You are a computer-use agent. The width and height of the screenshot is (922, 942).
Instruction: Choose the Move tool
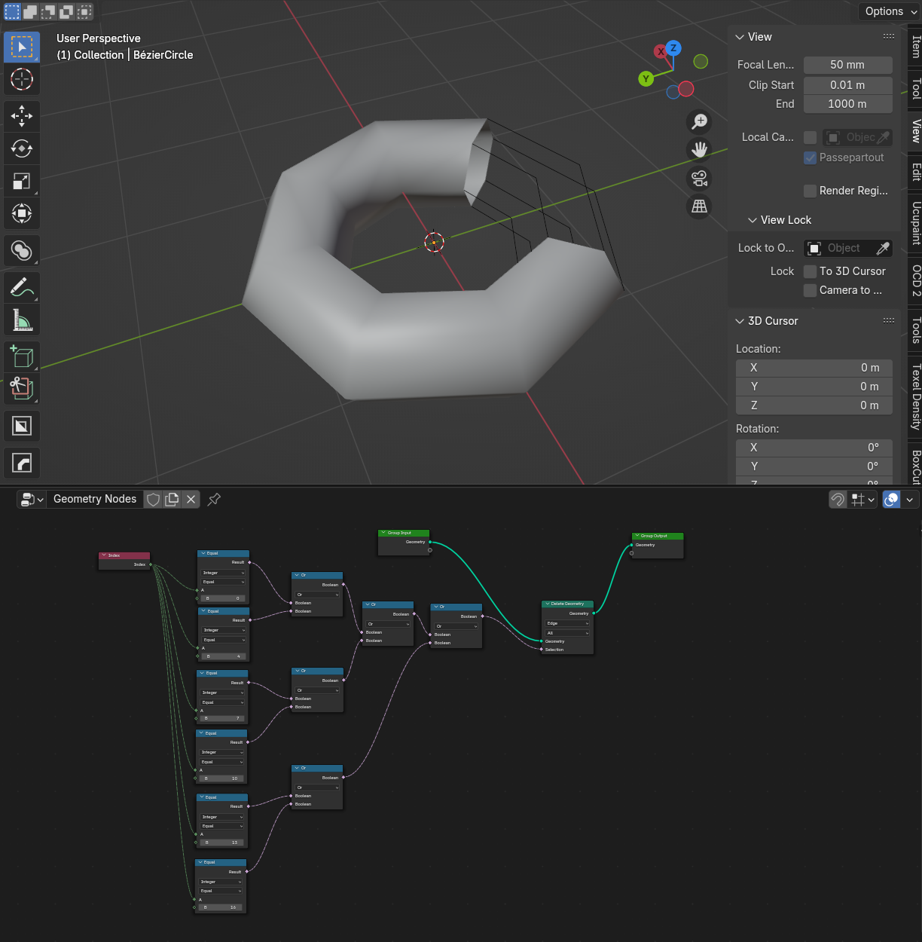point(22,116)
